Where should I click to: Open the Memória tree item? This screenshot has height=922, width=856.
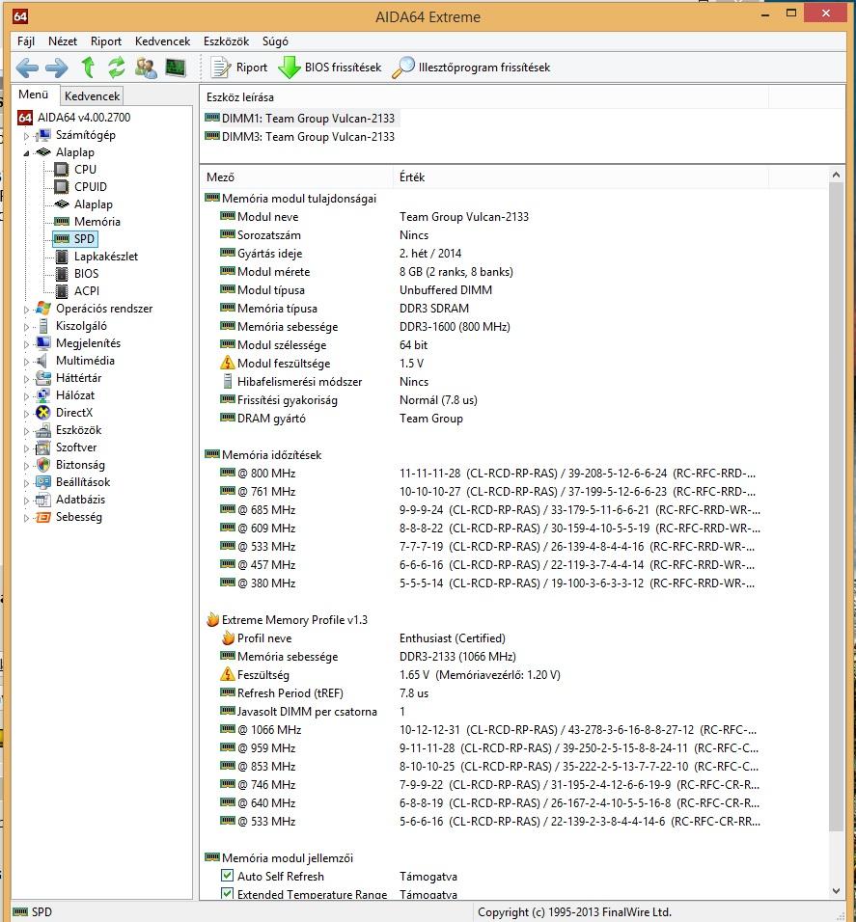tap(87, 222)
